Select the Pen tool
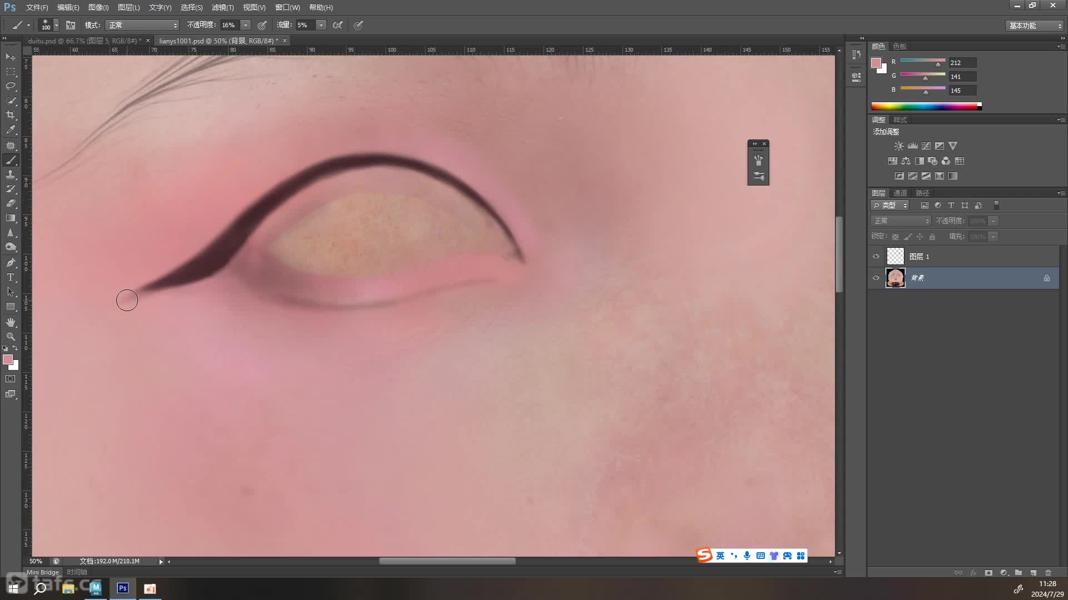This screenshot has width=1068, height=600. [x=11, y=263]
